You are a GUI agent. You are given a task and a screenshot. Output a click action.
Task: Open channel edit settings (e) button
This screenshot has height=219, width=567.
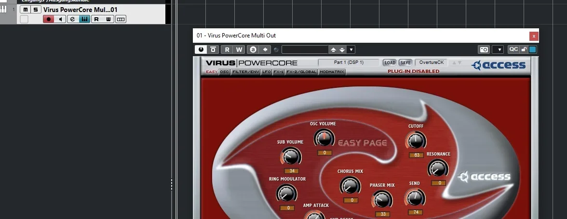[73, 19]
